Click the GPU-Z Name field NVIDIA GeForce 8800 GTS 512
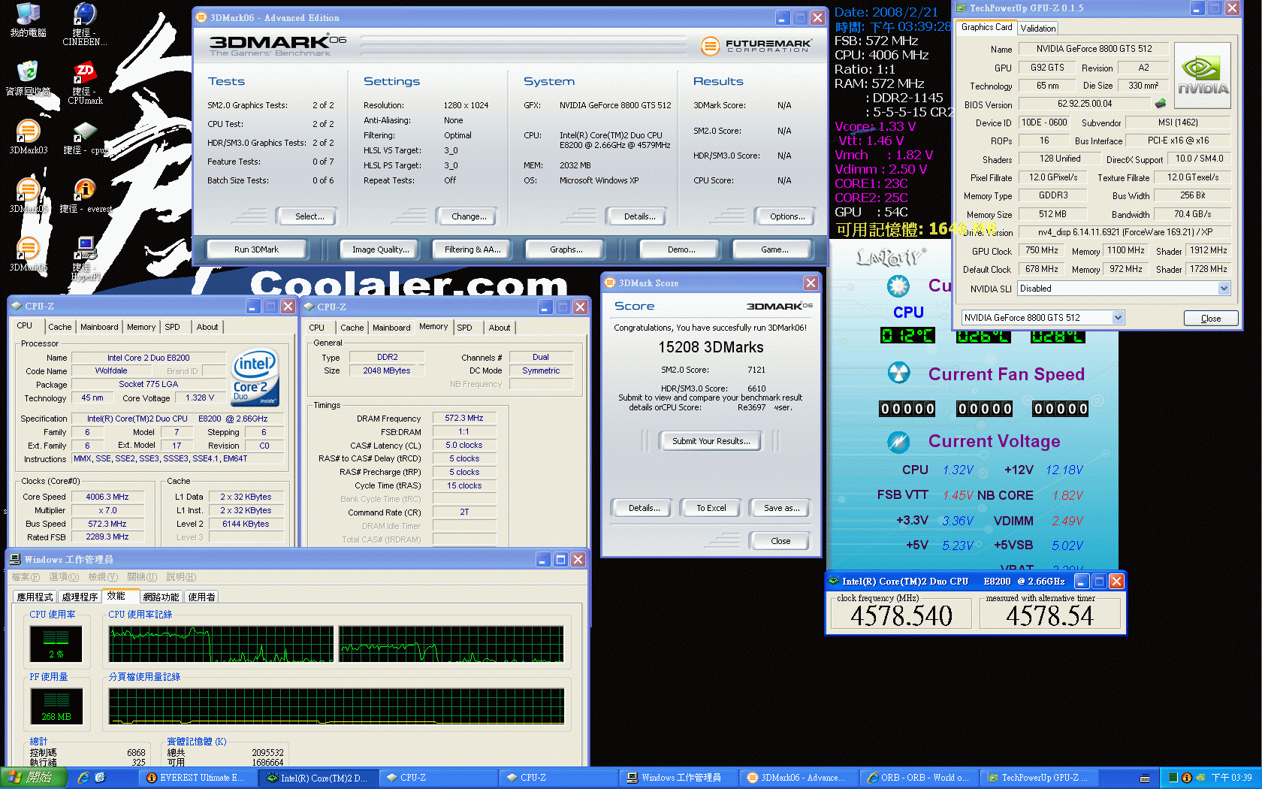The height and width of the screenshot is (789, 1262). coord(1094,49)
